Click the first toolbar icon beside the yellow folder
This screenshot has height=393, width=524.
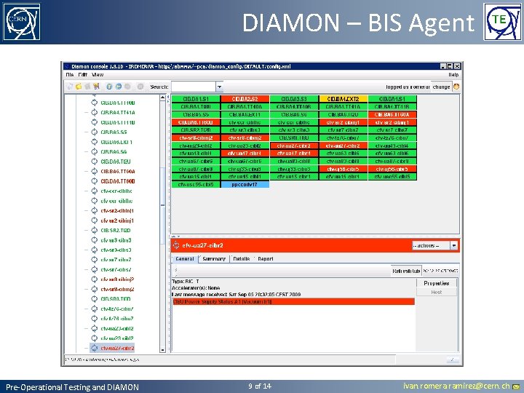(x=70, y=87)
